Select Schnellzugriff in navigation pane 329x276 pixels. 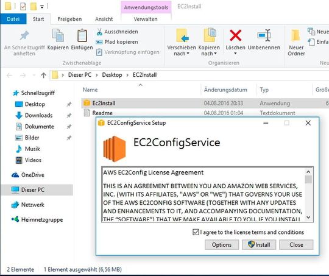point(38,93)
